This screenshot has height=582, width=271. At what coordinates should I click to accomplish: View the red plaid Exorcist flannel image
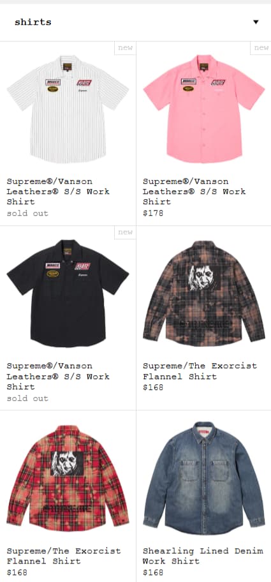click(x=68, y=478)
